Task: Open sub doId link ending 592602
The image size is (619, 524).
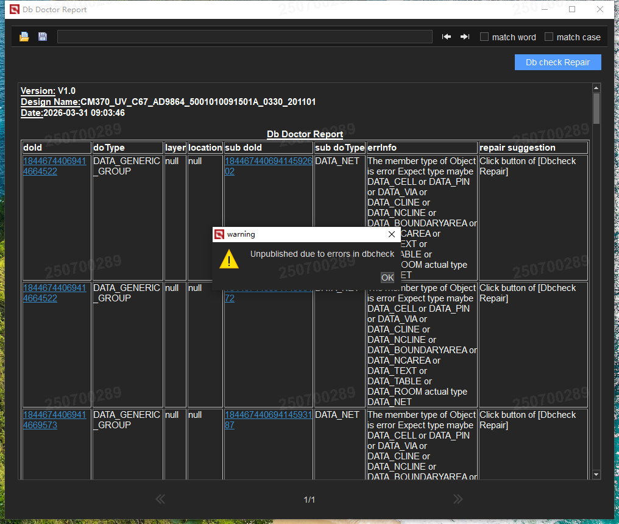Action: point(268,166)
